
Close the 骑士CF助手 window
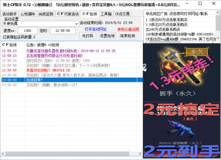point(214,4)
